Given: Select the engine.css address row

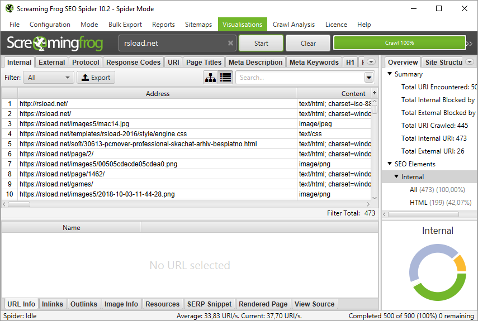Looking at the screenshot, I should (186, 134).
